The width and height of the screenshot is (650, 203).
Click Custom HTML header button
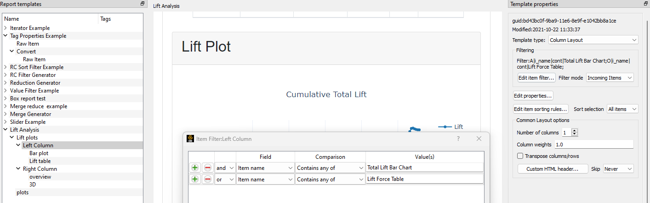[x=553, y=169]
